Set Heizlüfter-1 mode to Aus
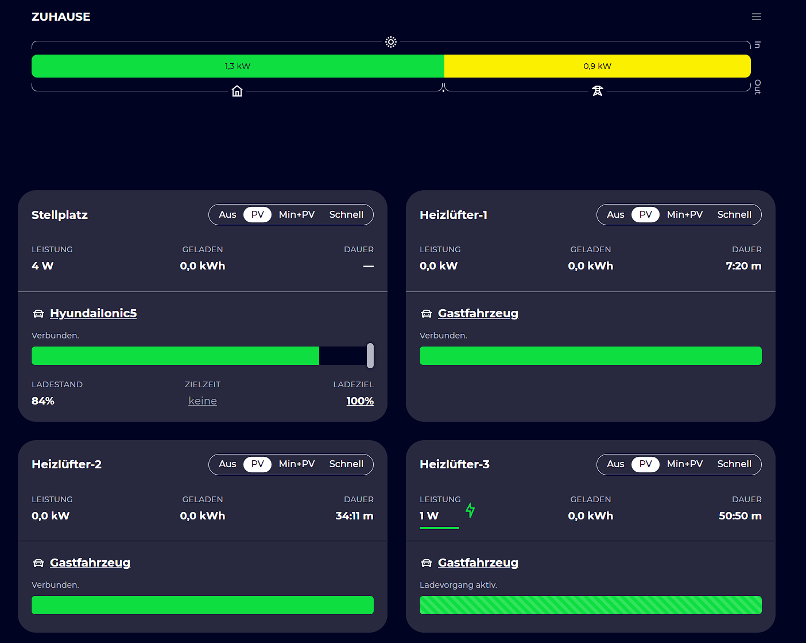The image size is (806, 643). (615, 214)
